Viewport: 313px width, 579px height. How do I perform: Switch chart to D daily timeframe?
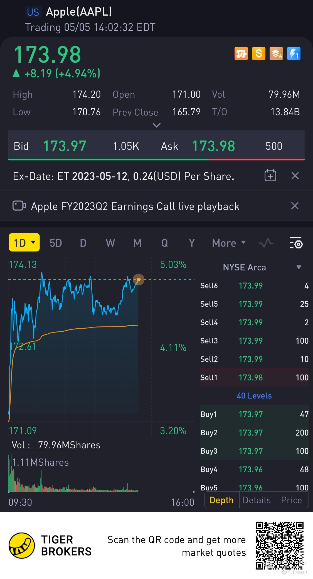pos(83,243)
